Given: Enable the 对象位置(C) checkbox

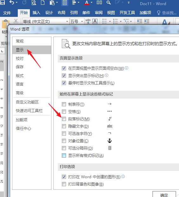Looking at the screenshot, I should (64, 141).
